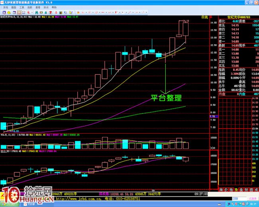Viewport: 259px width, 207px height.
Task: Switch to the 财 tab in quote panel
Action: click(x=246, y=189)
